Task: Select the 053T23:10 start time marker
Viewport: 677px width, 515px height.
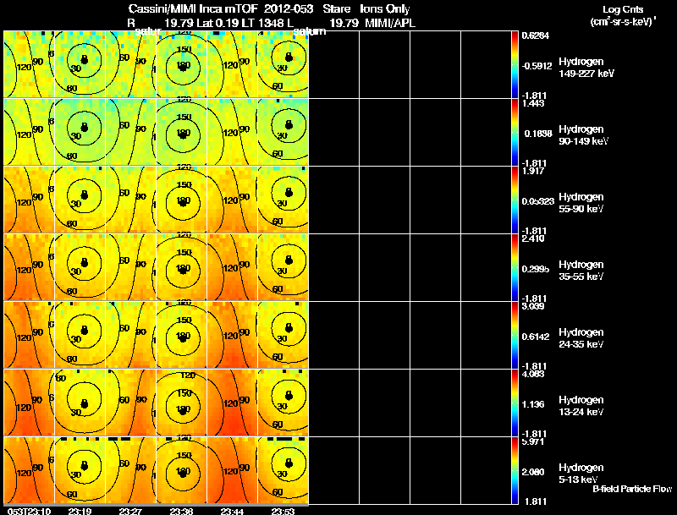Action: pyautogui.click(x=29, y=511)
